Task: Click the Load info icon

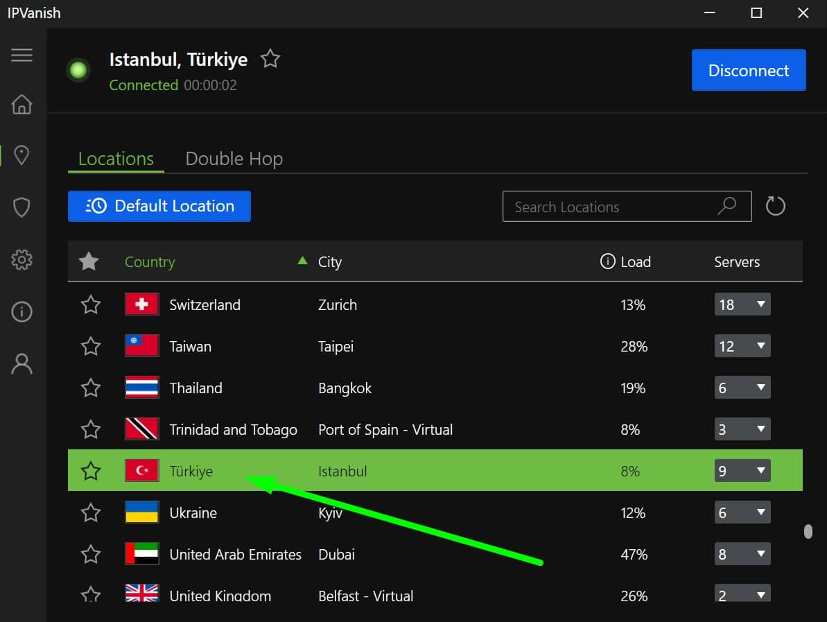Action: (607, 261)
